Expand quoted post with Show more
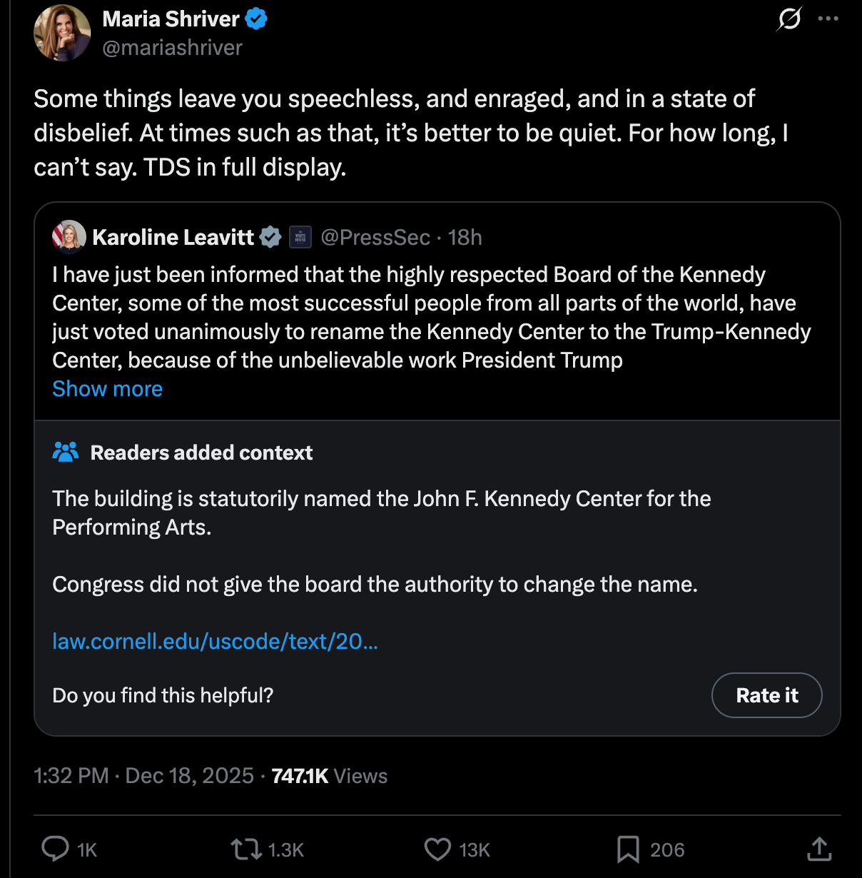The image size is (862, 878). click(107, 389)
